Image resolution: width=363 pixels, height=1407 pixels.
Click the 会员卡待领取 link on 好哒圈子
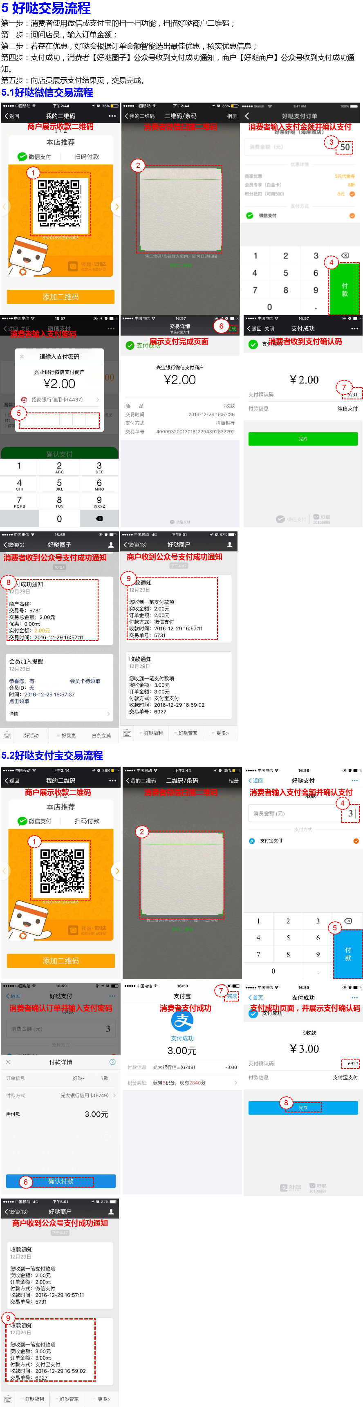tap(85, 681)
